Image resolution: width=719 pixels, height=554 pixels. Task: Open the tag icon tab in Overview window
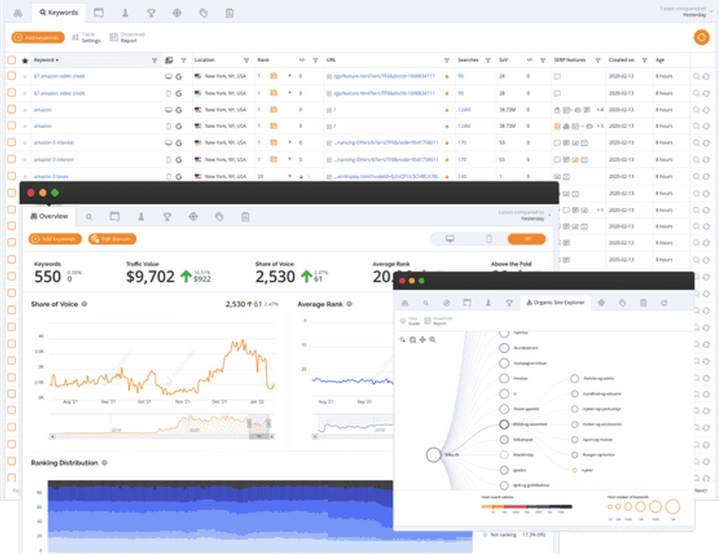219,217
